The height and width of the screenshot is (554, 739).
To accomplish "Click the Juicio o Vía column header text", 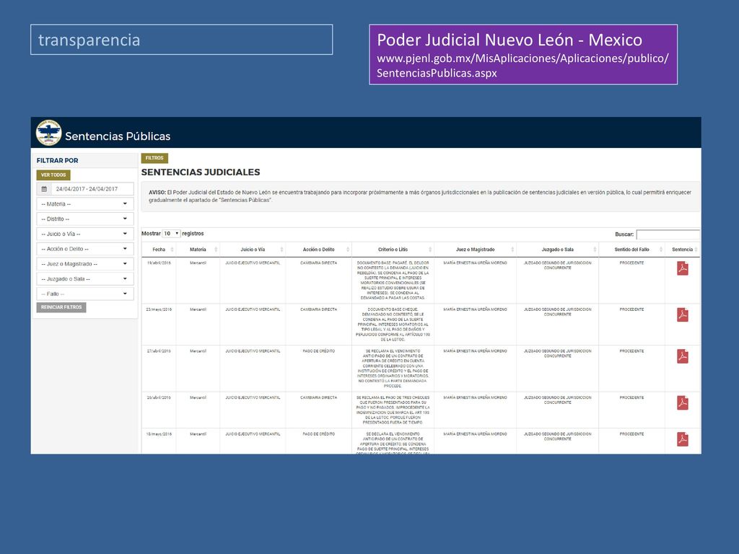I will (x=253, y=250).
